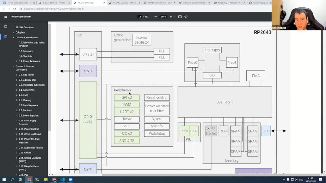Switch to the pi-pico-blink.ino Wokwi tab
This screenshot has width=326, height=183.
pyautogui.click(x=54, y=3)
